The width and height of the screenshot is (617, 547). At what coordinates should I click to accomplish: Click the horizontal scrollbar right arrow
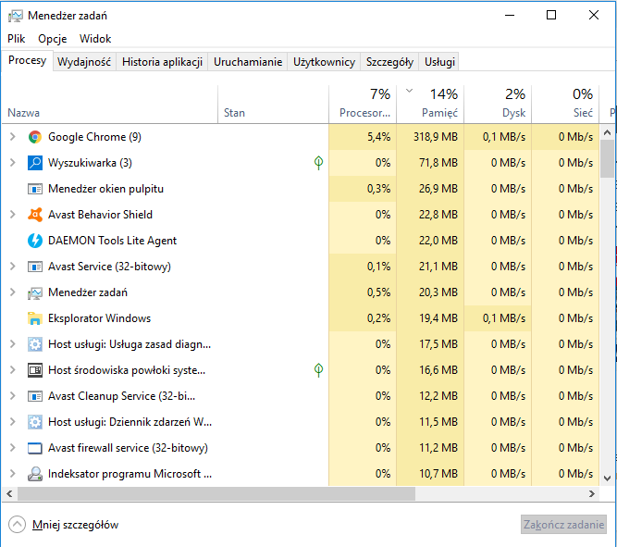pyautogui.click(x=592, y=494)
